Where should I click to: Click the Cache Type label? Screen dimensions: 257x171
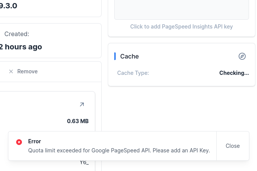point(133,73)
